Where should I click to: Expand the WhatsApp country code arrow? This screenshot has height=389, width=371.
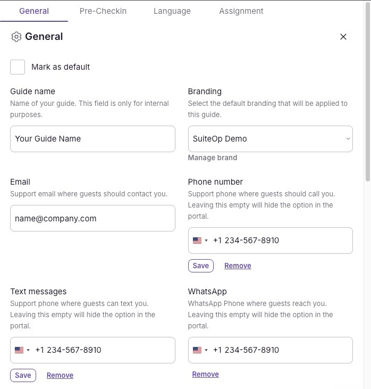point(206,350)
